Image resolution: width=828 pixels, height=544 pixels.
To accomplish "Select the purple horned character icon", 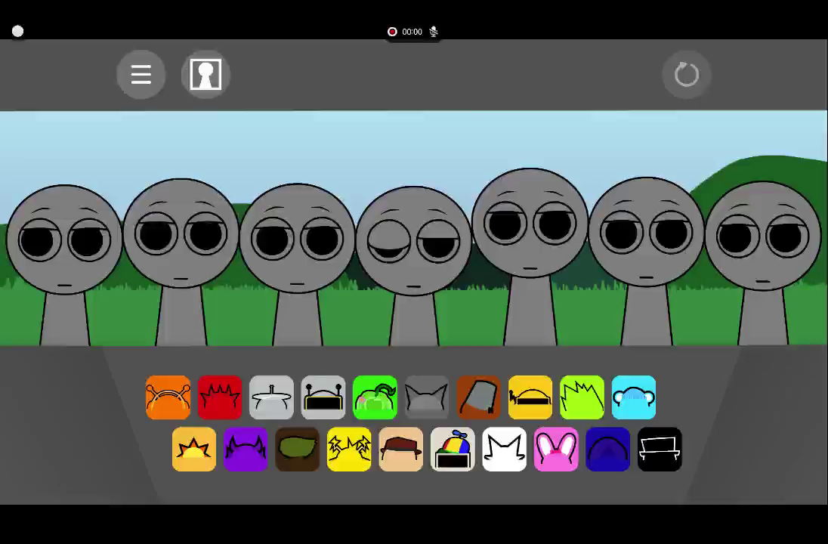I will coord(246,450).
